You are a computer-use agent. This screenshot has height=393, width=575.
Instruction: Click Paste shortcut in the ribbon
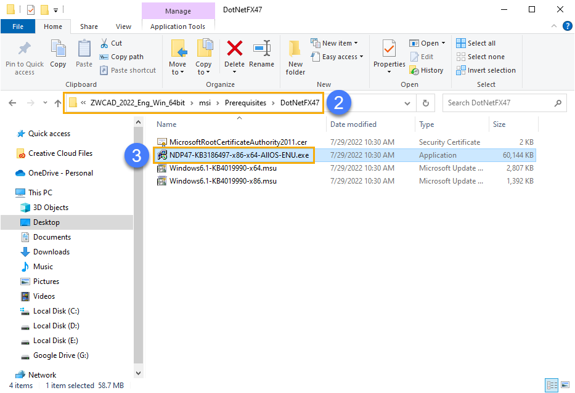click(x=128, y=70)
